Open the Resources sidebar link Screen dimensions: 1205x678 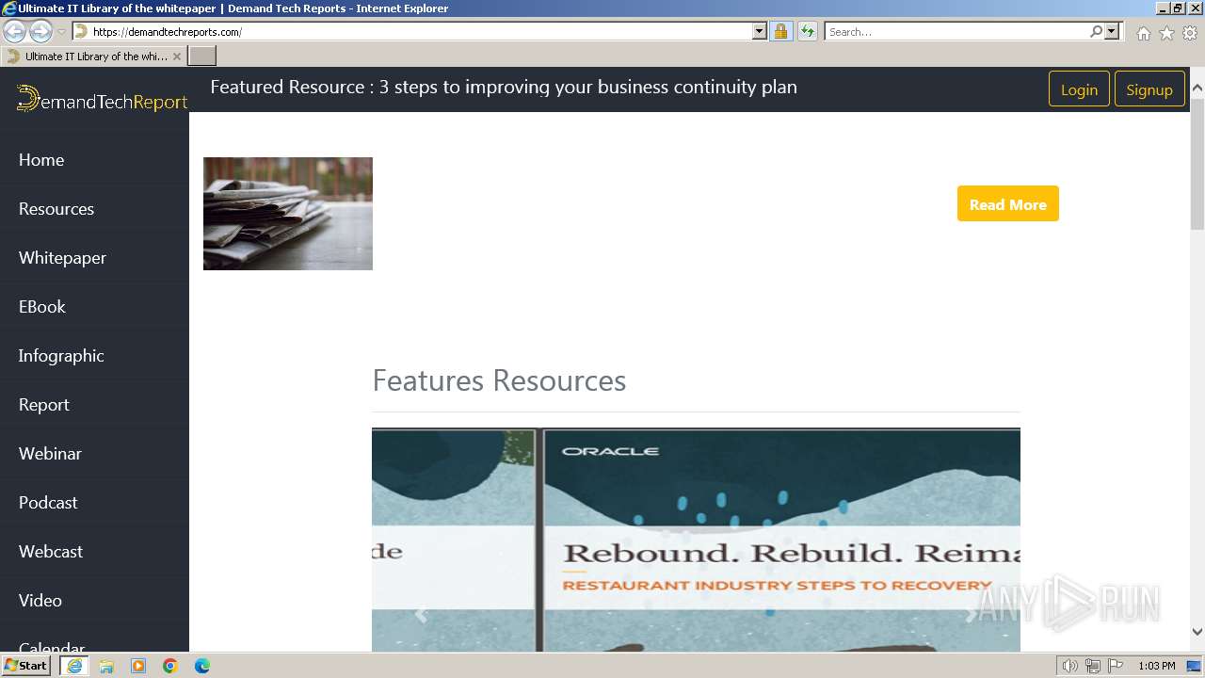coord(56,209)
